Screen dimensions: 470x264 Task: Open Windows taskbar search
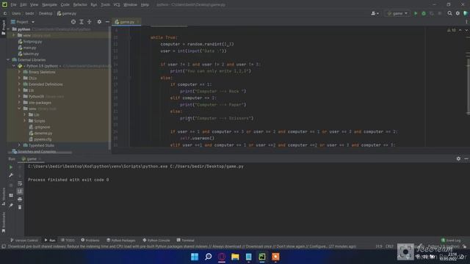208,257
